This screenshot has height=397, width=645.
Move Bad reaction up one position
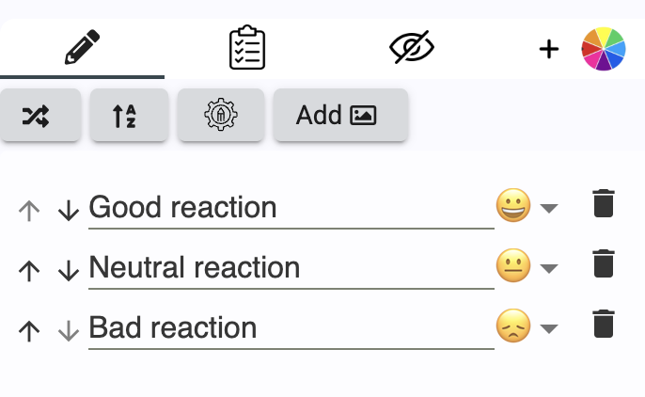(30, 330)
